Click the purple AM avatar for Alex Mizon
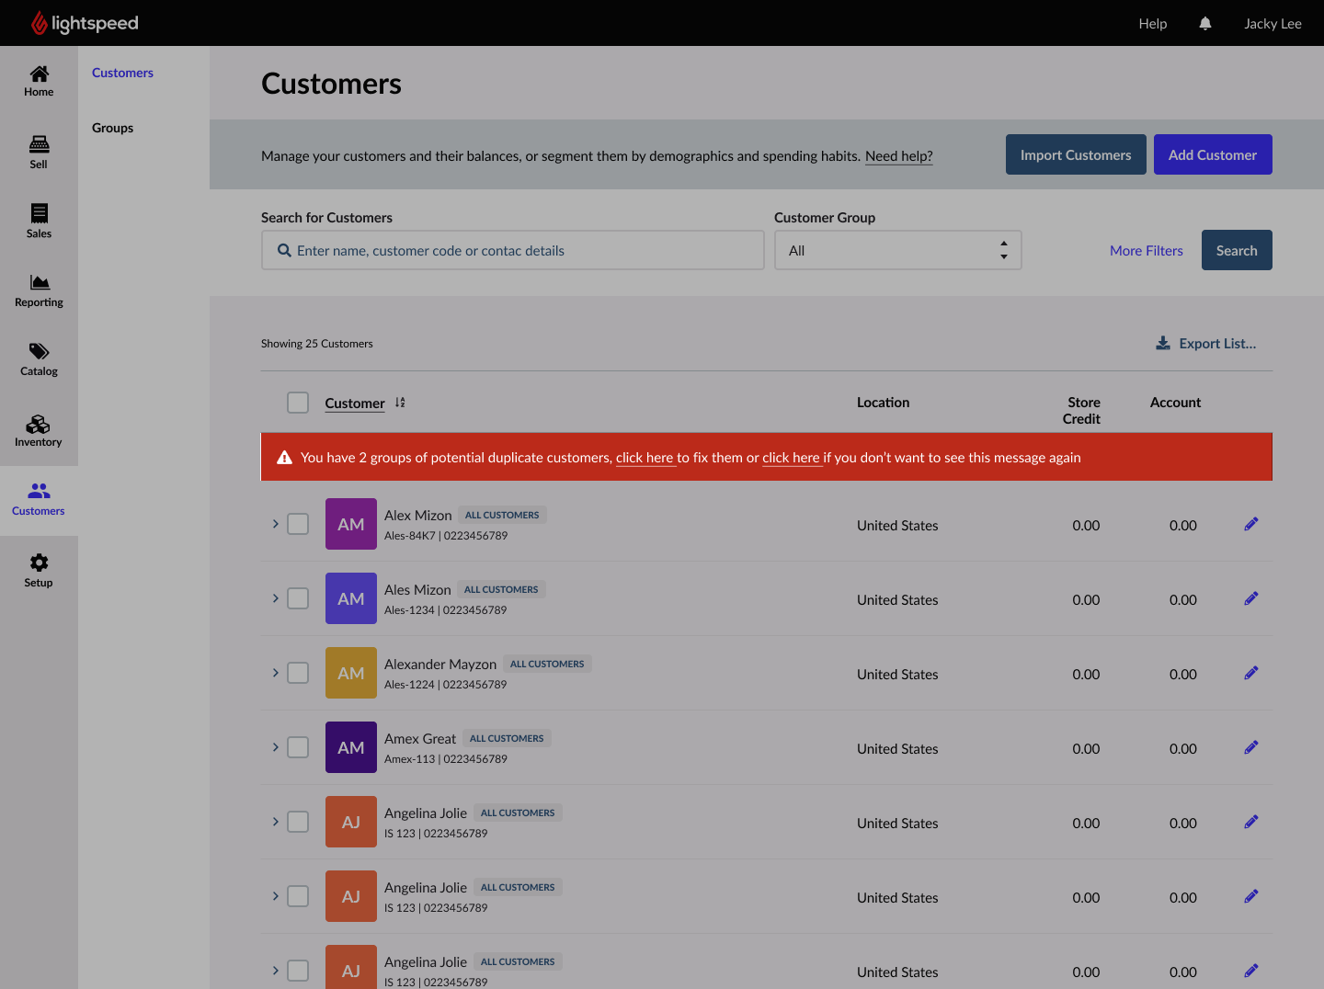1324x989 pixels. coord(351,524)
